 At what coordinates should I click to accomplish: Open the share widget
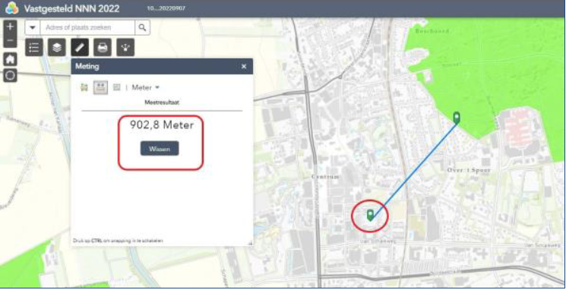coord(125,48)
